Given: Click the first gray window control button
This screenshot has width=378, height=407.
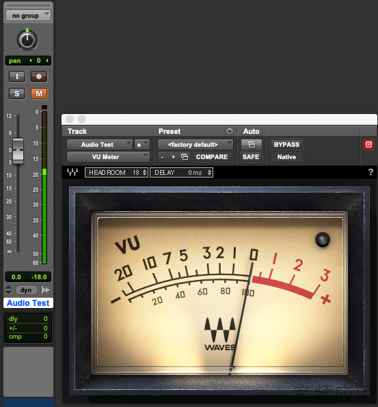Looking at the screenshot, I should tap(69, 119).
